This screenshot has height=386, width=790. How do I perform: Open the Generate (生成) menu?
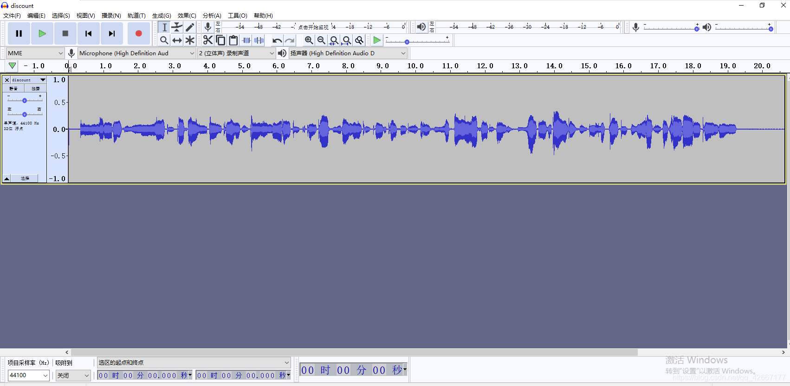[x=162, y=16]
